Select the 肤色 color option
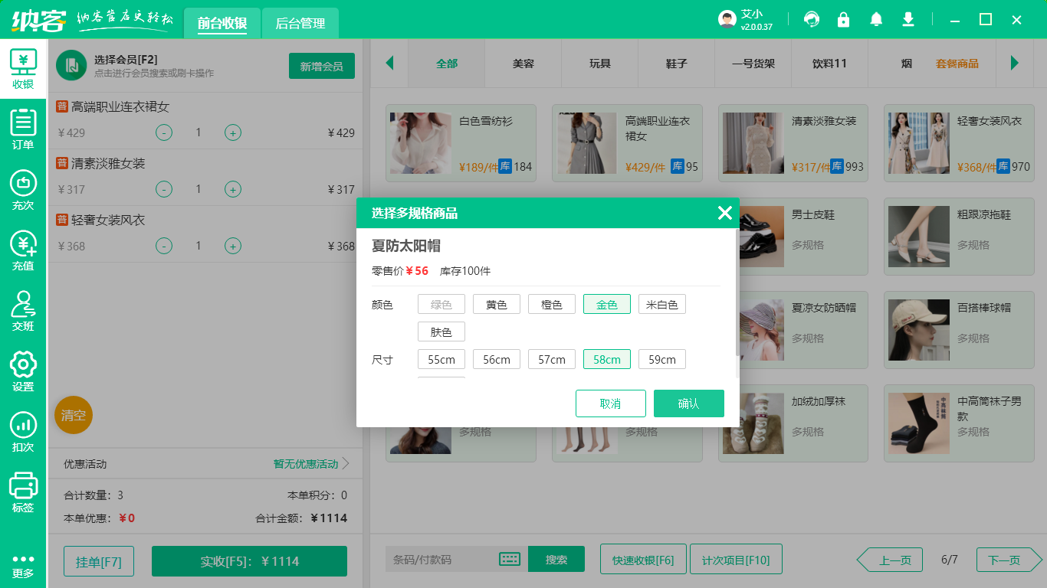 pos(441,332)
